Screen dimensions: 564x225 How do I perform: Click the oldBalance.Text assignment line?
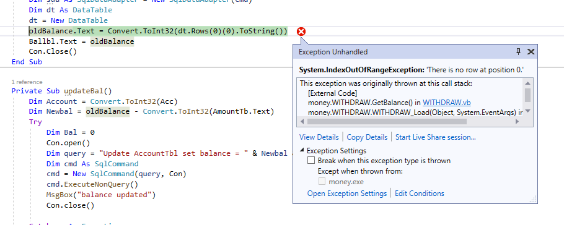pos(158,32)
